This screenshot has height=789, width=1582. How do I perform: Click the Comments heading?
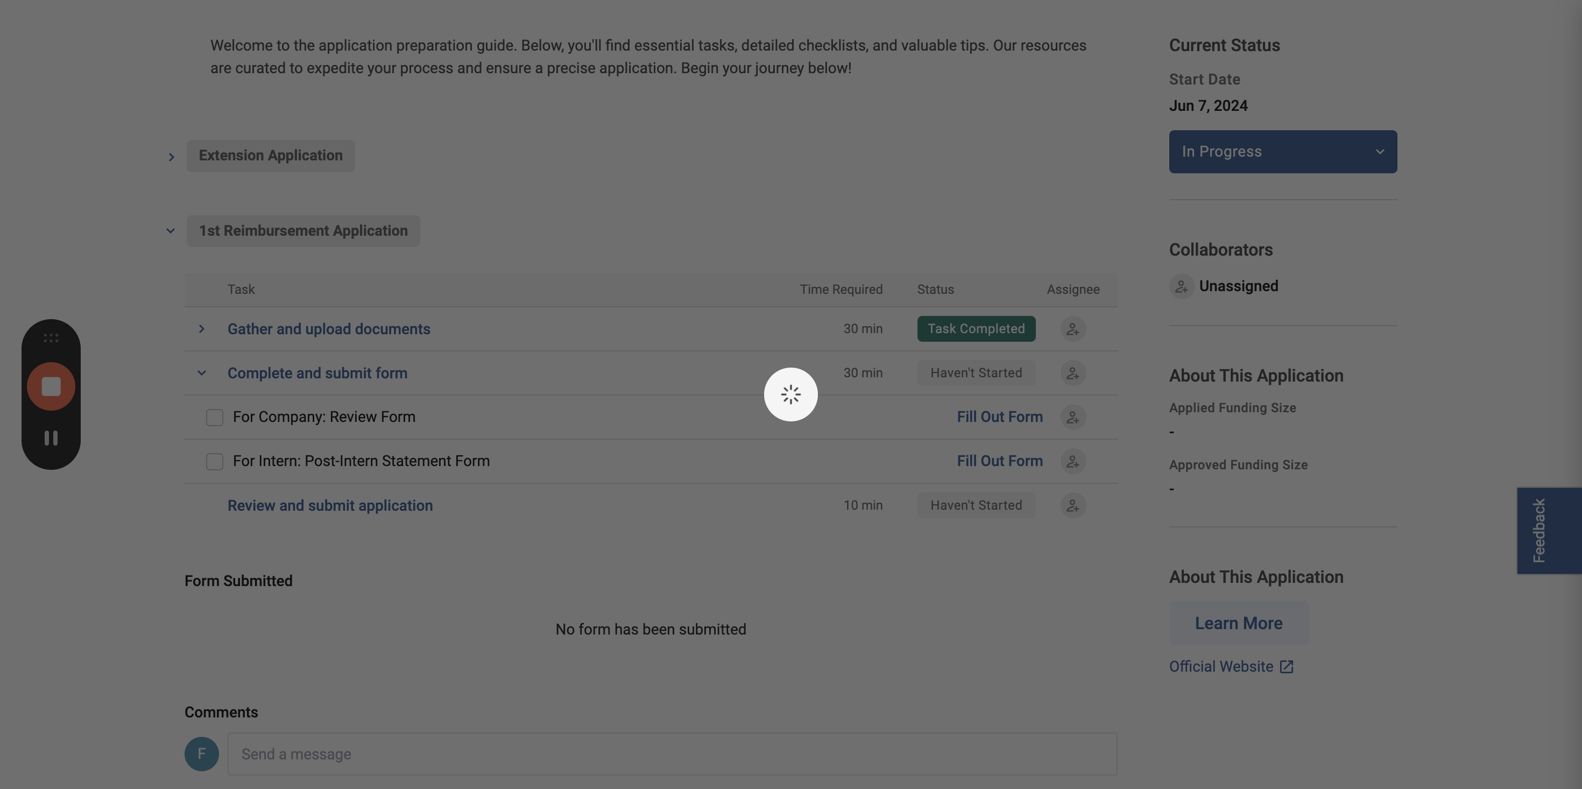(x=221, y=712)
